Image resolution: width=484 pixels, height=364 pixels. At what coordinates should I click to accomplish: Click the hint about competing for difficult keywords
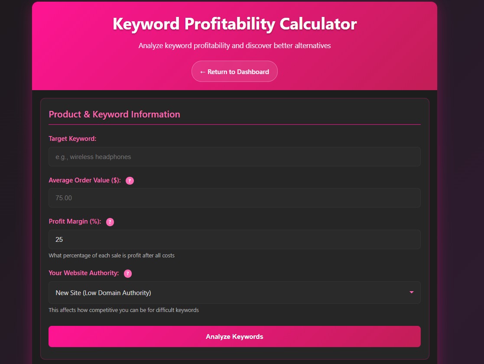[123, 310]
